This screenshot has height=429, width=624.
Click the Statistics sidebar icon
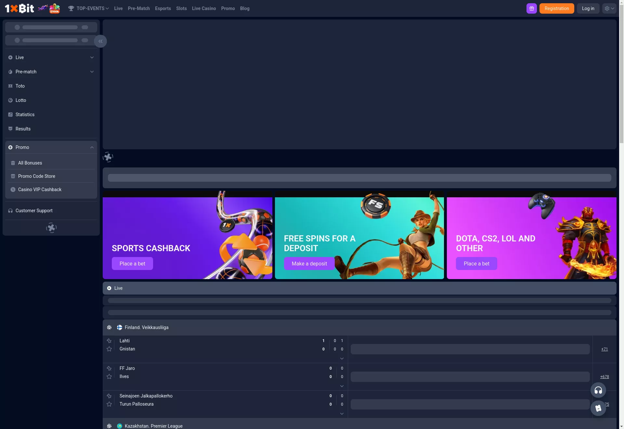(x=10, y=115)
